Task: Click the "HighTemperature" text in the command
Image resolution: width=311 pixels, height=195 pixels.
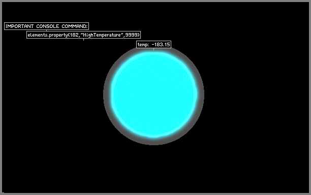Action: pos(102,35)
